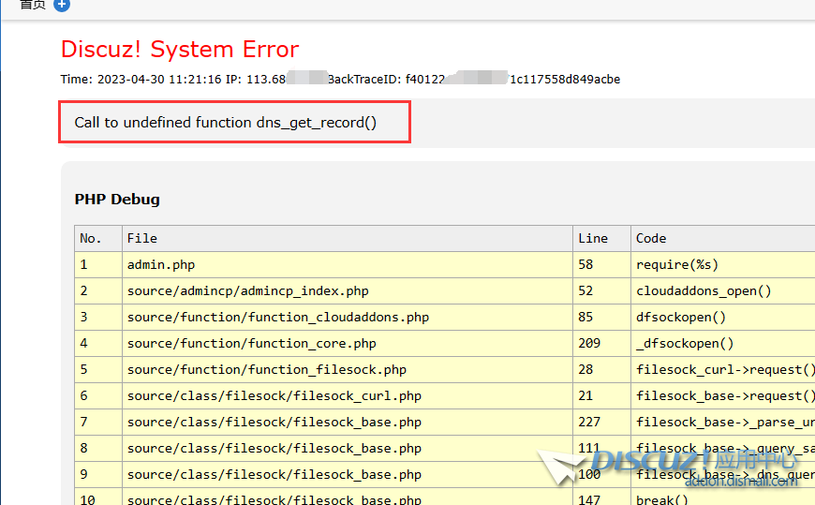This screenshot has height=505, width=815.
Task: Select the function_filesock.php file path
Action: pos(267,369)
